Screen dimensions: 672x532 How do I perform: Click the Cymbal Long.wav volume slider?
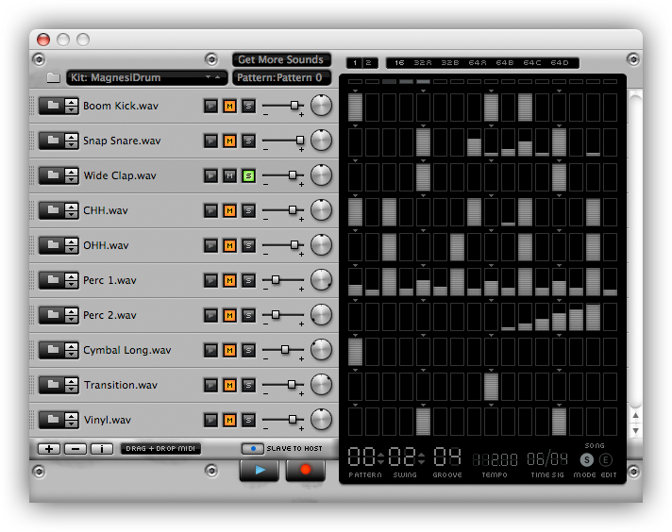[x=283, y=350]
